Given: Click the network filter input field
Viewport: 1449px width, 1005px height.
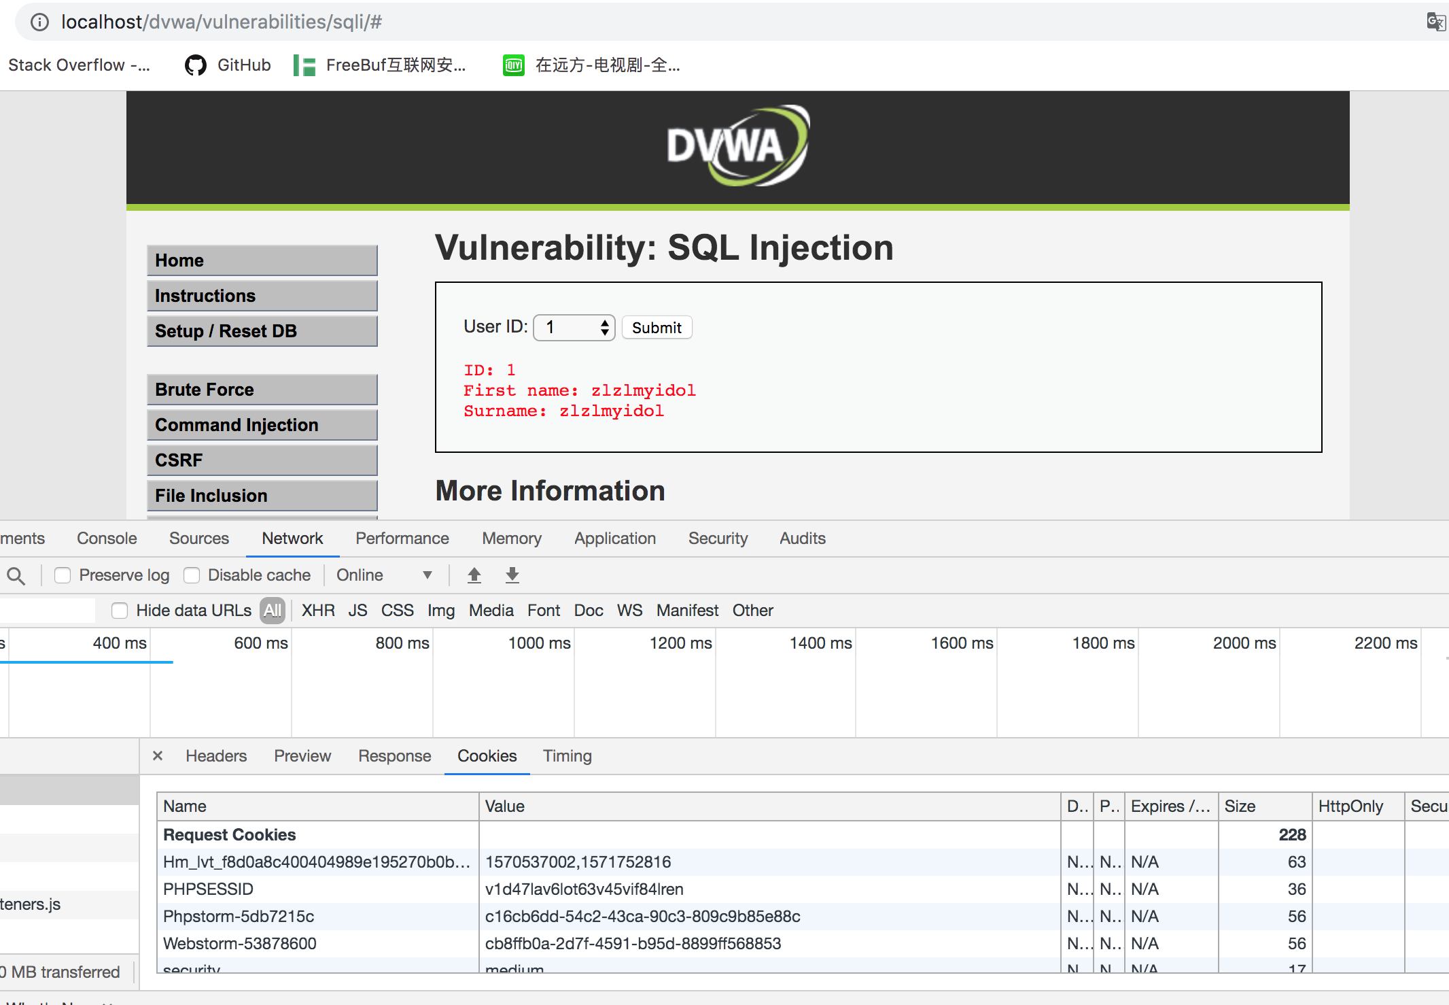Looking at the screenshot, I should [48, 611].
